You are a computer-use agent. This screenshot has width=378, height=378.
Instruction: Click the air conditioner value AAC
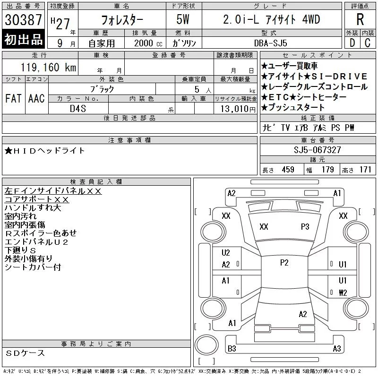(36, 98)
